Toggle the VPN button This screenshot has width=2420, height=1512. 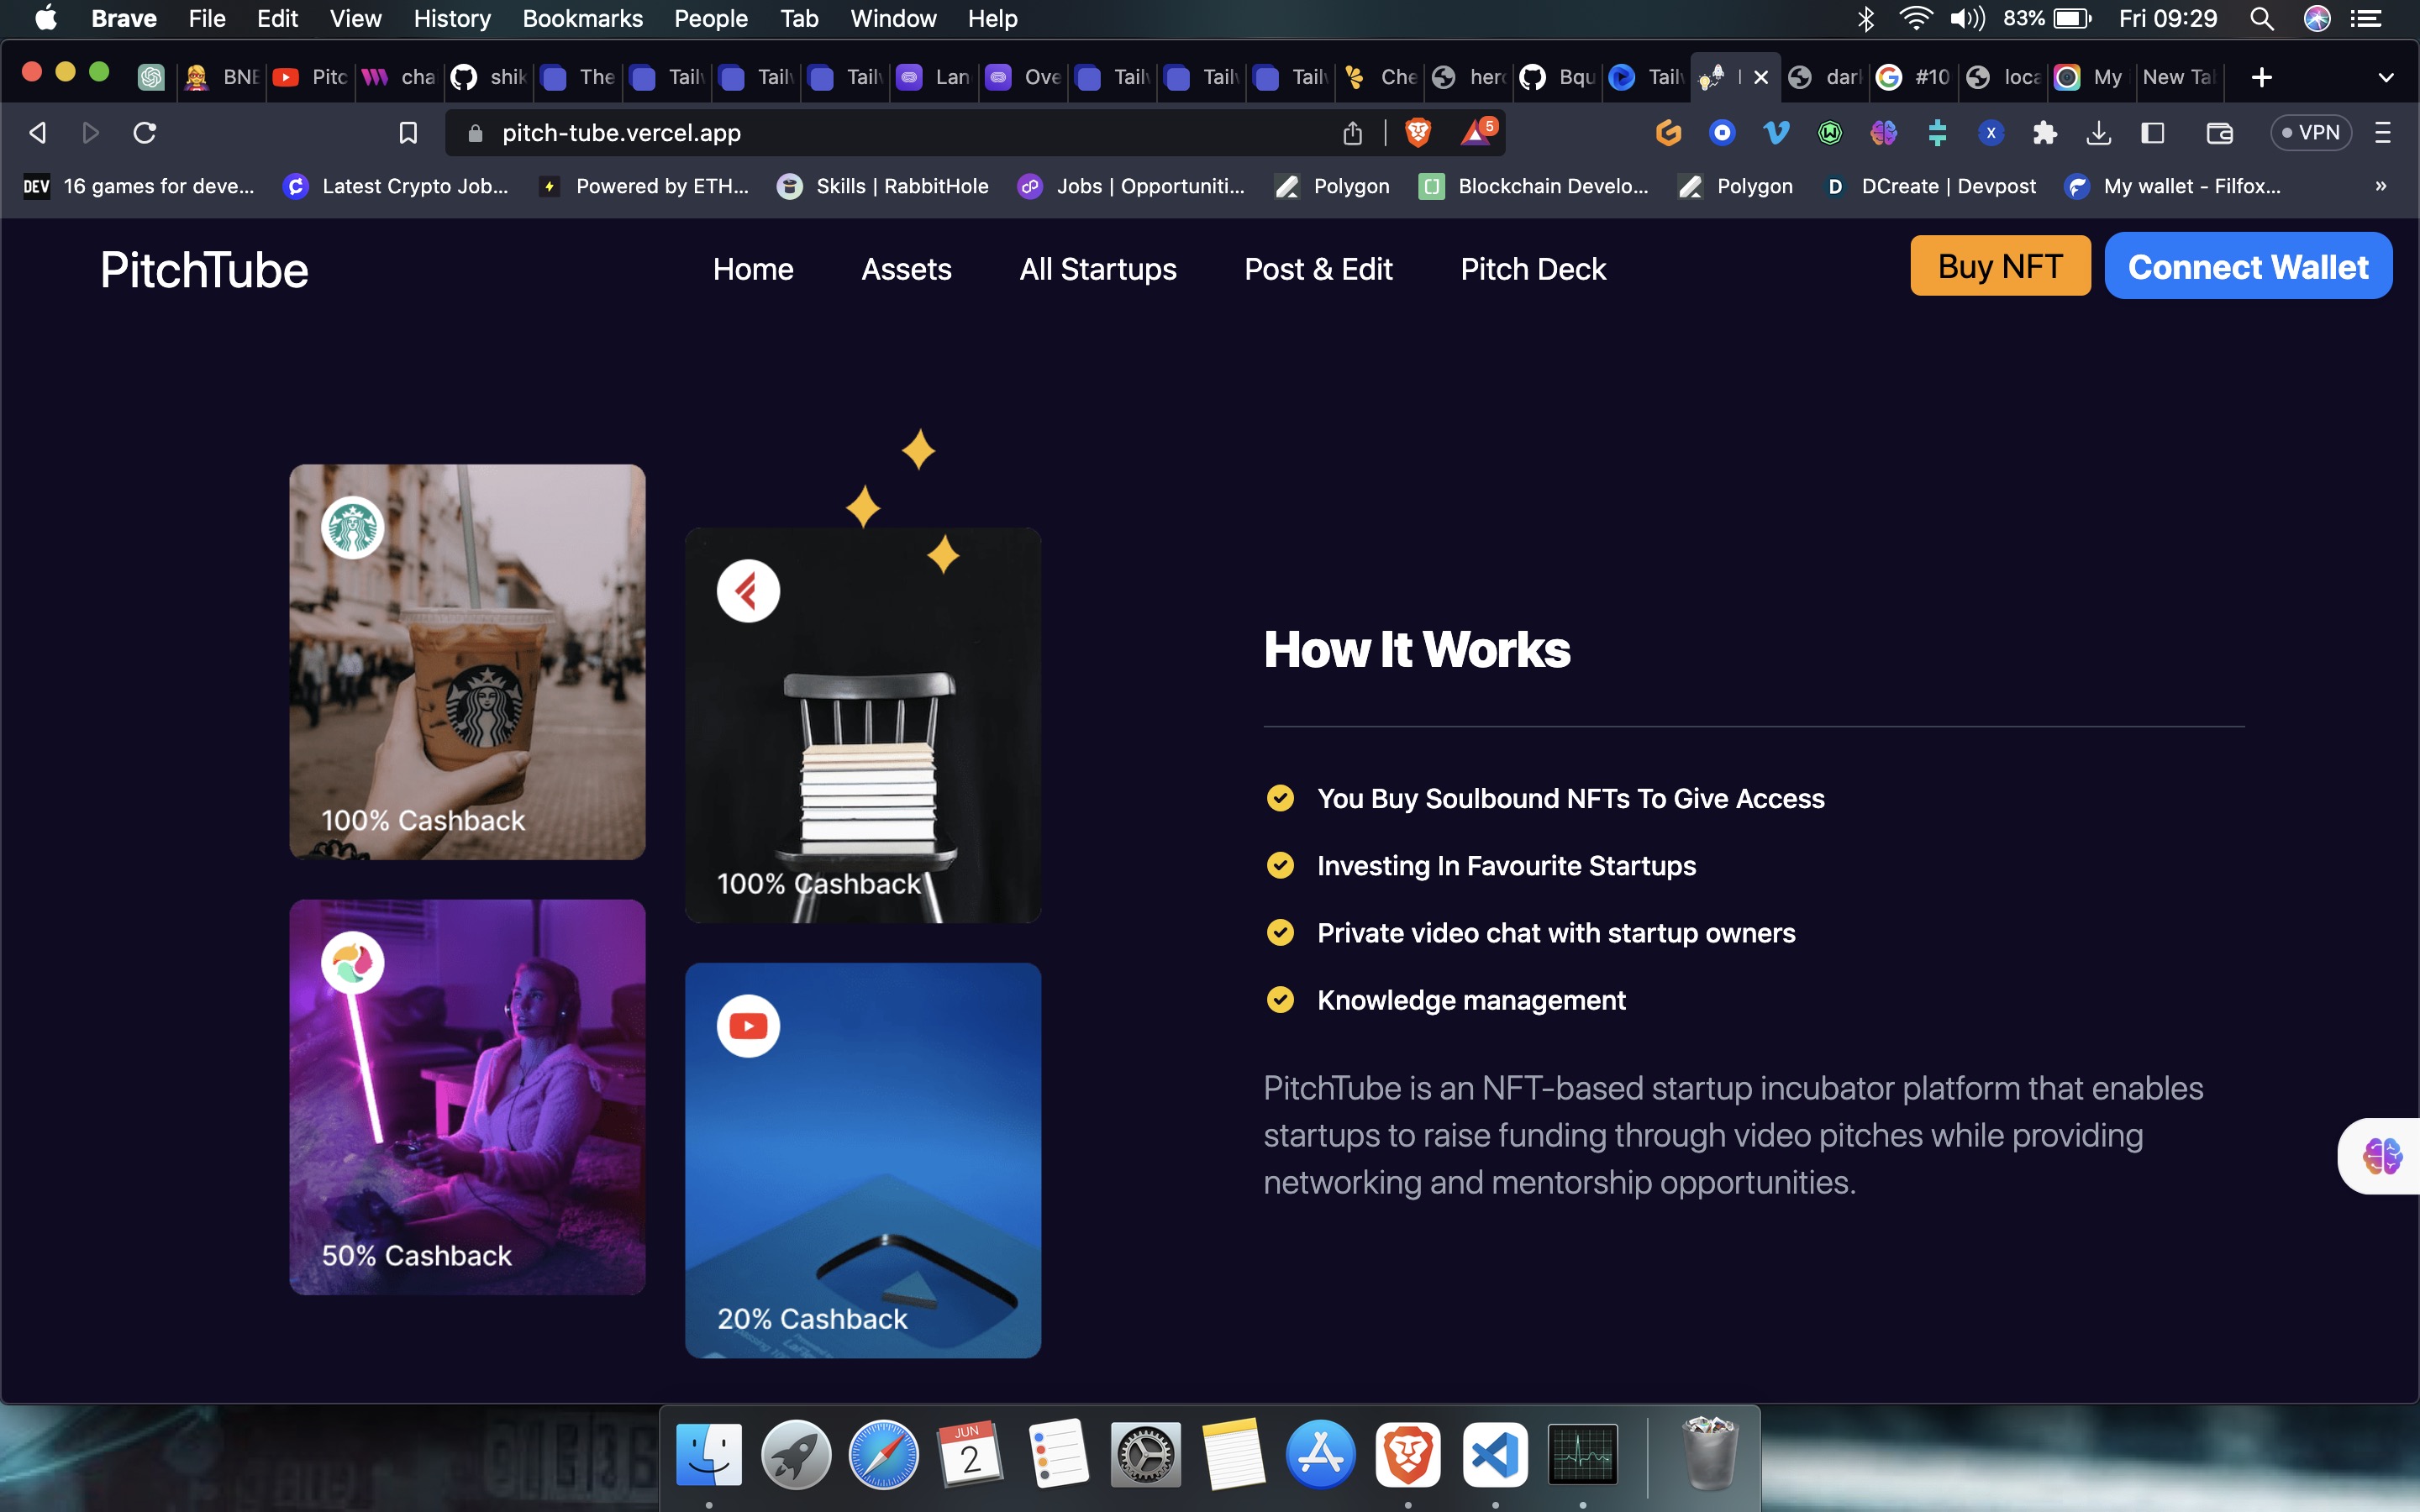[2310, 133]
